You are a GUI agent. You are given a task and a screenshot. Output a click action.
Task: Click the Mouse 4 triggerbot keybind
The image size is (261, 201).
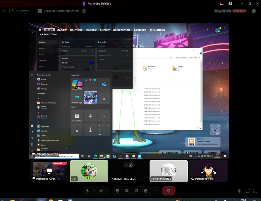click(126, 51)
